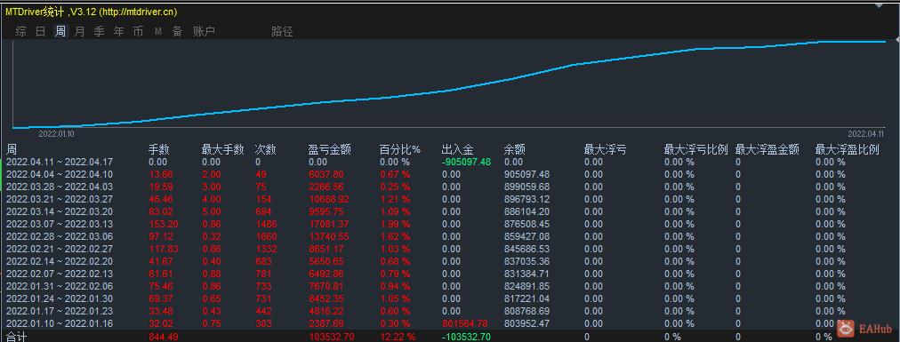The height and width of the screenshot is (342, 900).
Task: Select week row 2022.04.11 ~ 2022.04.17
Action: [450, 163]
